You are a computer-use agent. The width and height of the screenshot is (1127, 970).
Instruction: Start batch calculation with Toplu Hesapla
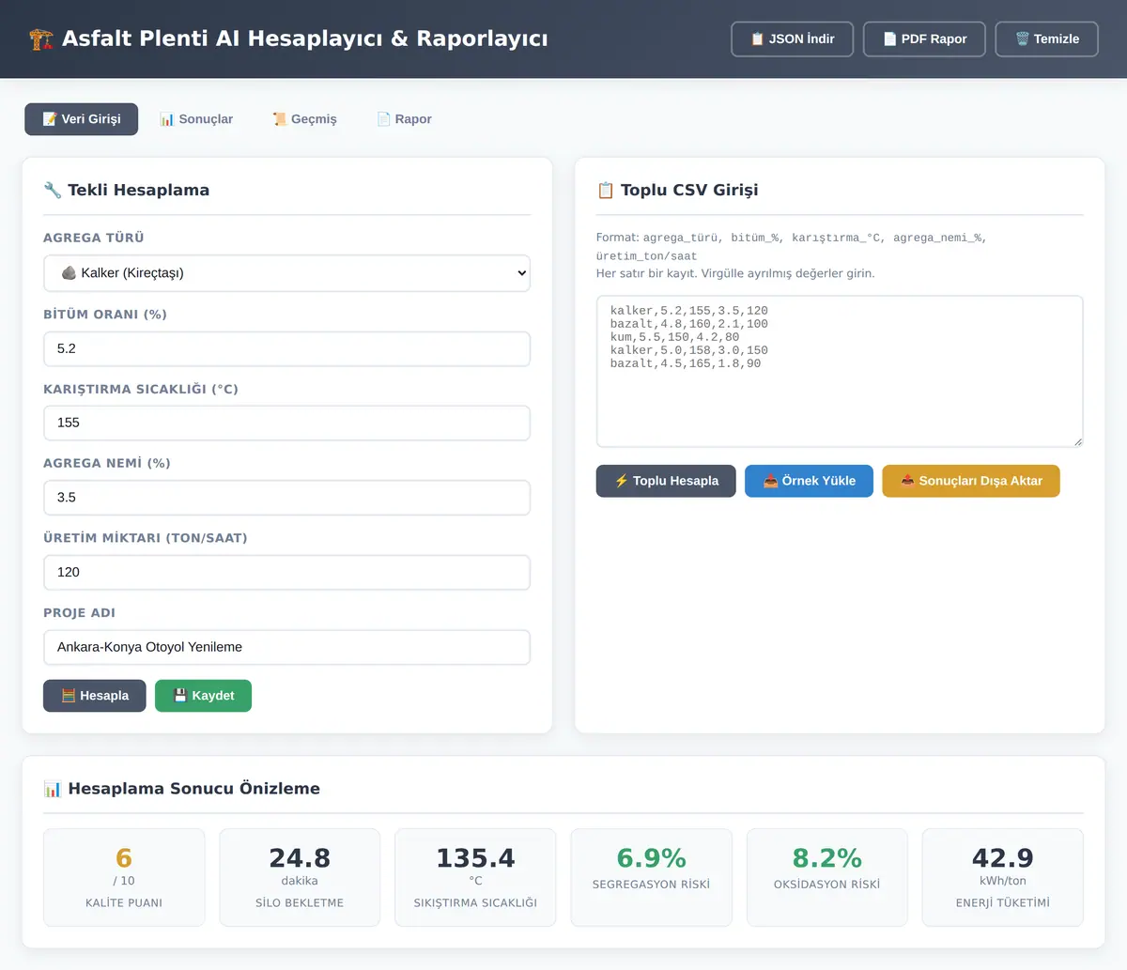click(666, 481)
